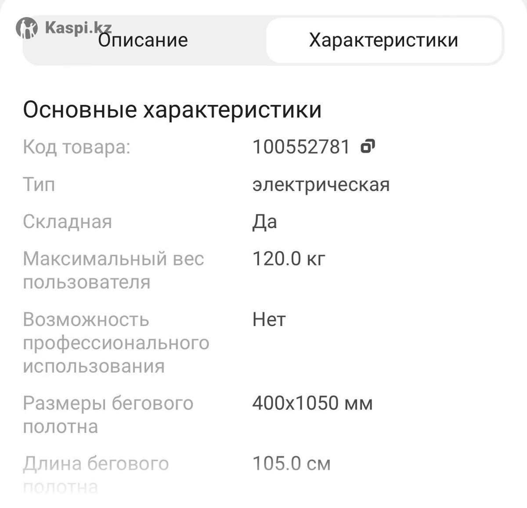Click Возможность профессионального использования label
The height and width of the screenshot is (508, 527).
tap(116, 343)
